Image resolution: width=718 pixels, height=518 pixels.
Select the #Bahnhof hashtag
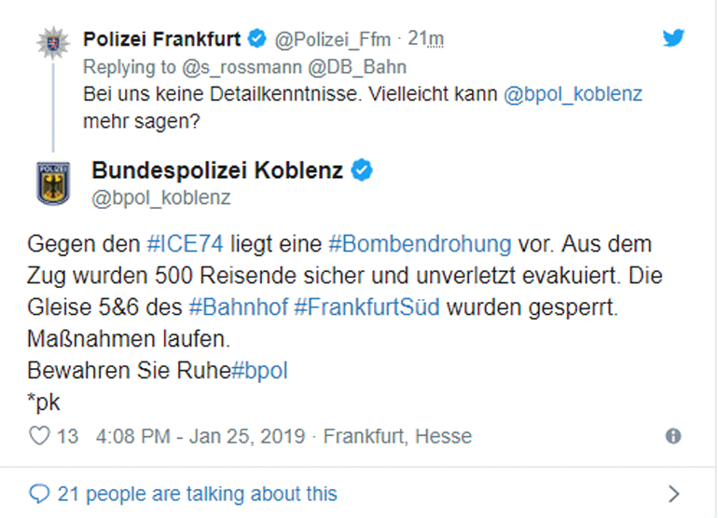(238, 308)
